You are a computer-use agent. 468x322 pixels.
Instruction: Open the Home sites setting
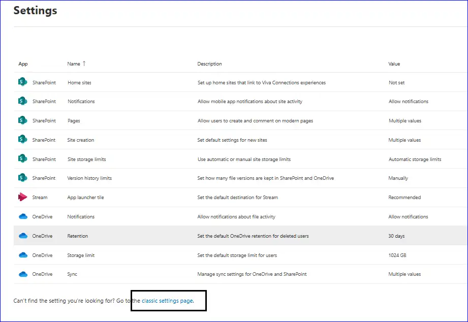click(x=79, y=82)
